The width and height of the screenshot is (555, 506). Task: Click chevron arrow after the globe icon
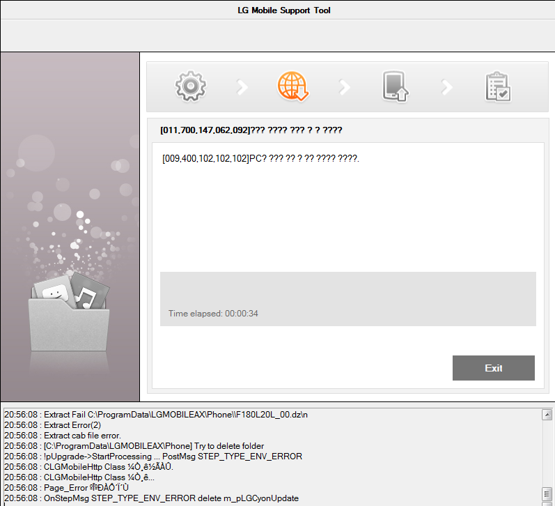tap(345, 87)
